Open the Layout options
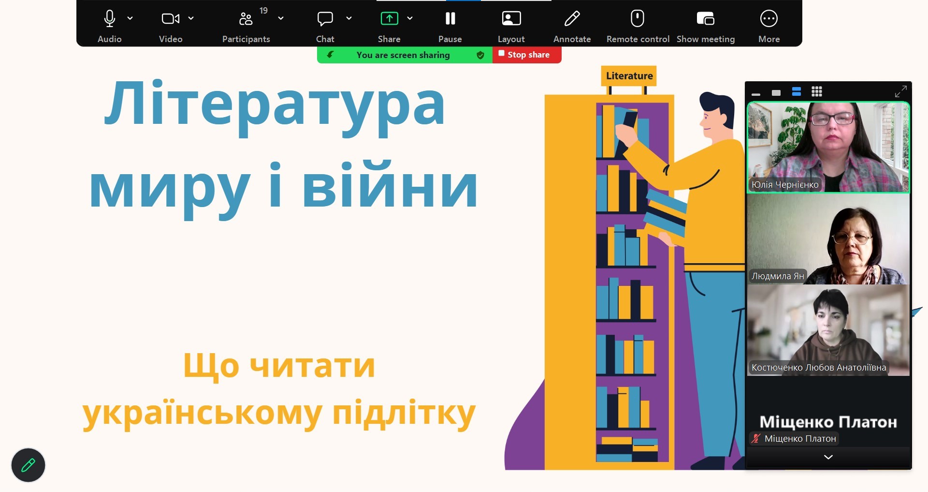Image resolution: width=928 pixels, height=492 pixels. click(511, 19)
